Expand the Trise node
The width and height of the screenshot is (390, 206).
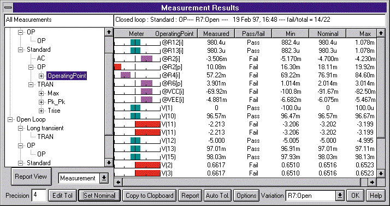42,111
